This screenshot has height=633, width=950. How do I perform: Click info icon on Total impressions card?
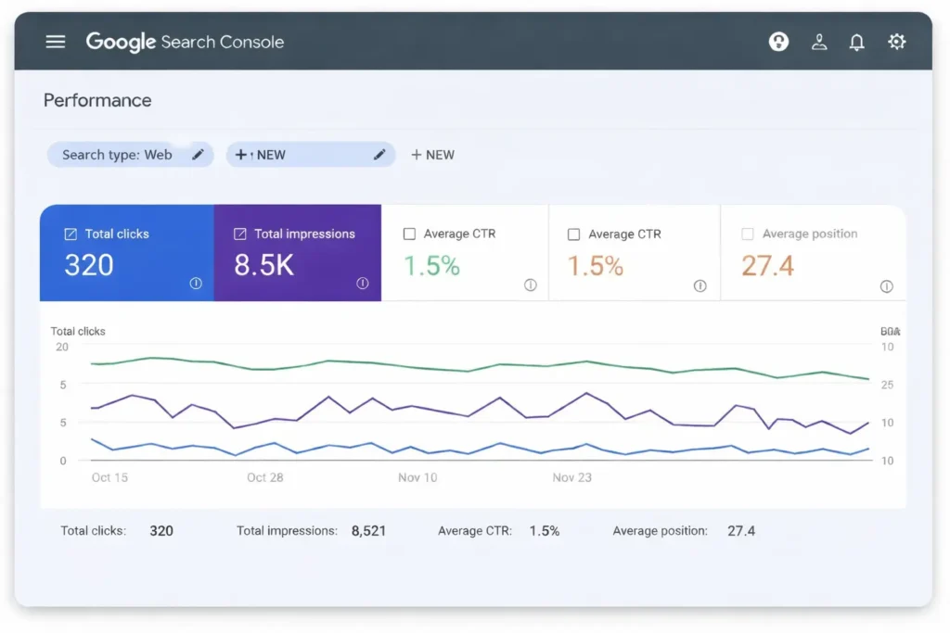363,284
